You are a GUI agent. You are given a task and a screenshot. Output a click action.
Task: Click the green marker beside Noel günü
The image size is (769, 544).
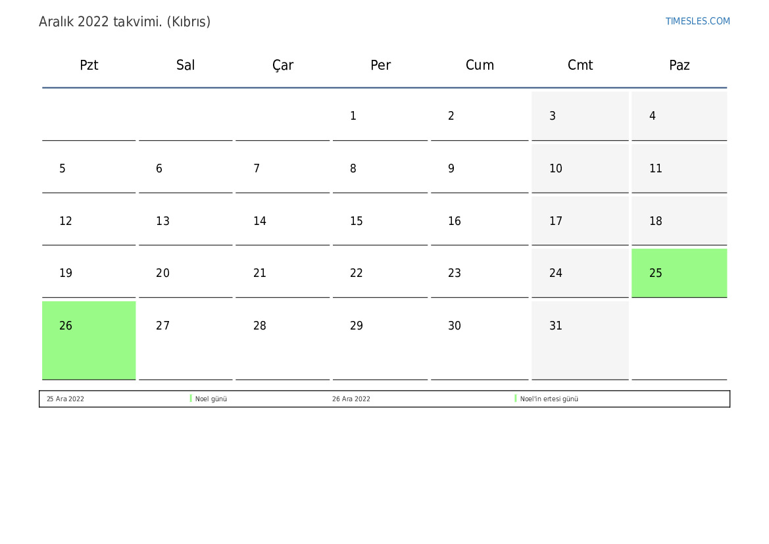pos(191,399)
